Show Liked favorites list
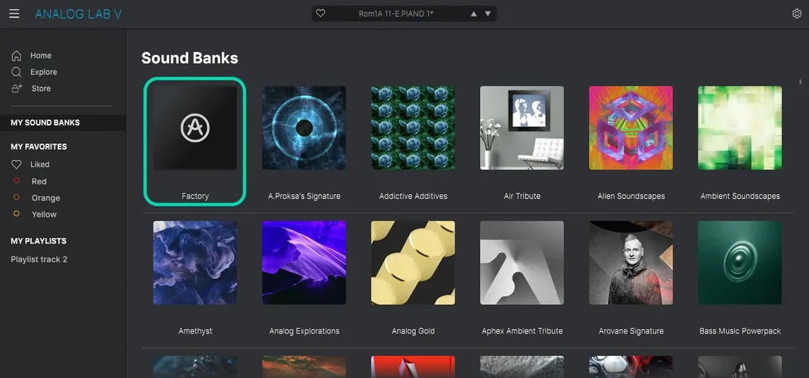The height and width of the screenshot is (378, 809). tap(39, 164)
